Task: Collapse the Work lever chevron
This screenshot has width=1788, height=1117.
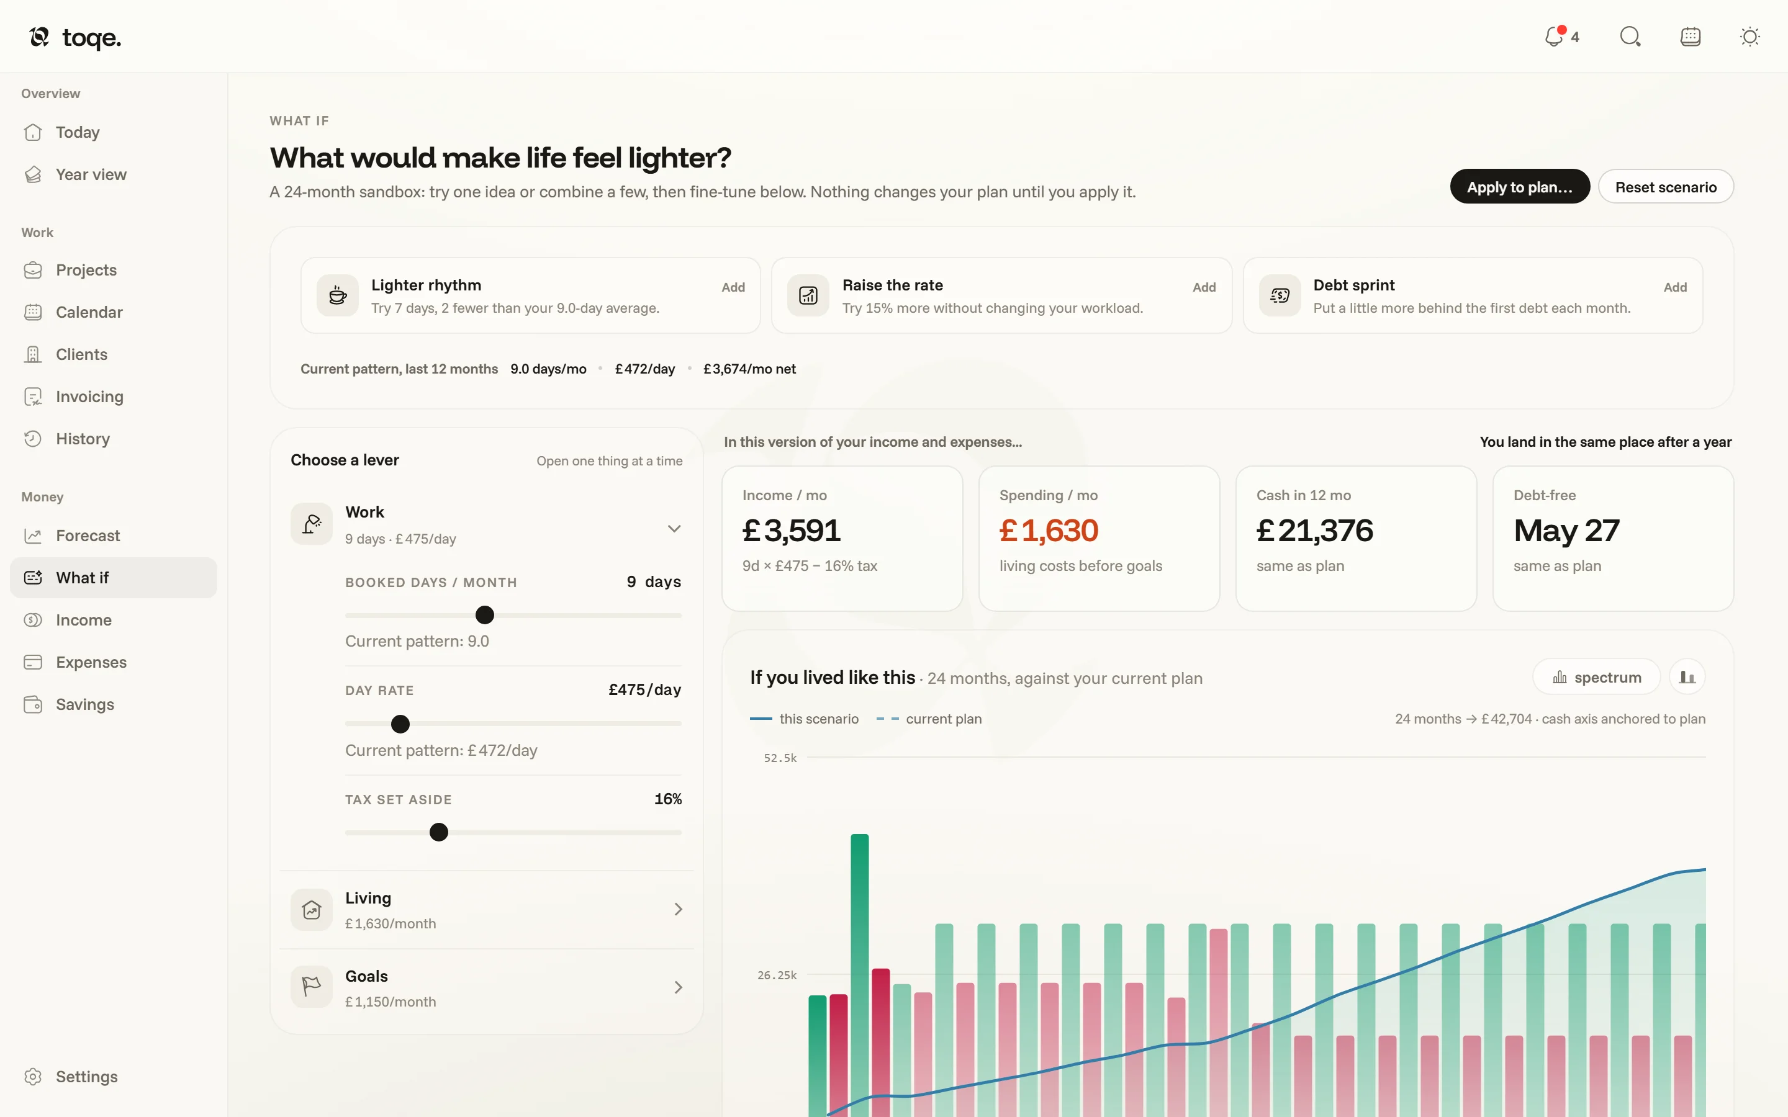Action: 674,528
